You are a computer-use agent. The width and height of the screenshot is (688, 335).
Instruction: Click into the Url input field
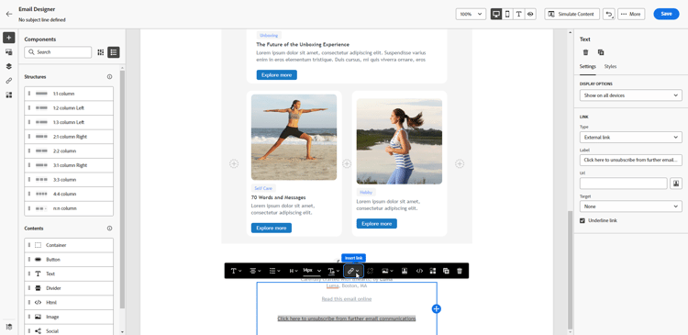(623, 183)
